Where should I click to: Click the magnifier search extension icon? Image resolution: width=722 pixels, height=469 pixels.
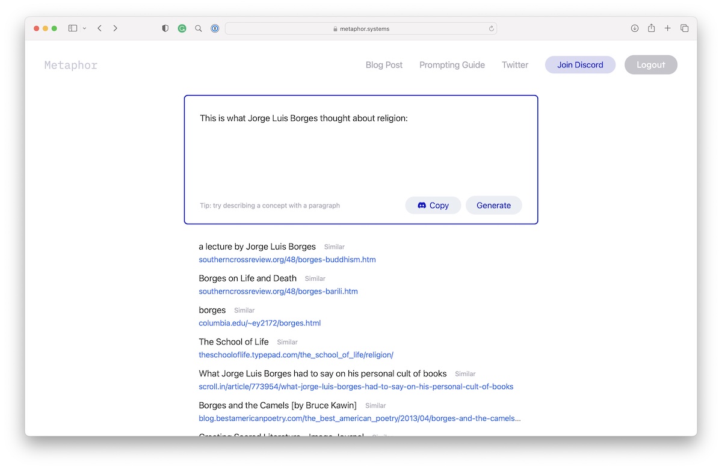tap(199, 28)
